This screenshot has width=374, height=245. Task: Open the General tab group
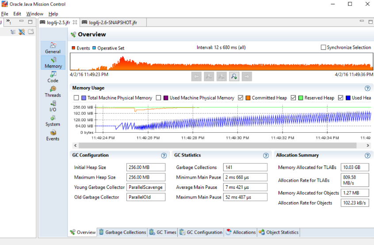pos(53,48)
